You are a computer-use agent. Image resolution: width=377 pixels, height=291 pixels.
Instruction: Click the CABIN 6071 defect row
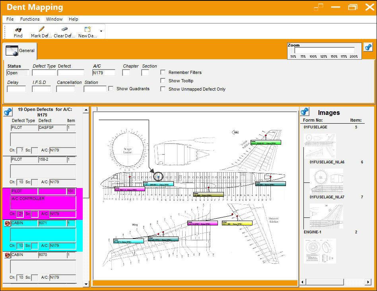tap(43, 235)
